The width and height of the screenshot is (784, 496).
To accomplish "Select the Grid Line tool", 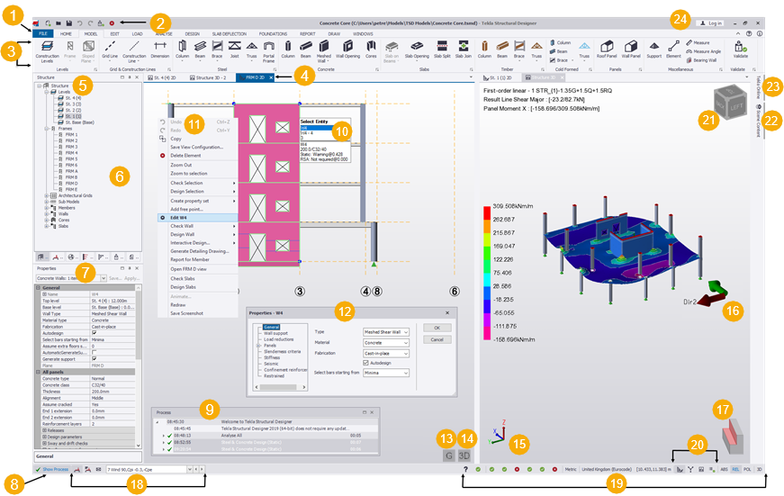I will pos(110,50).
